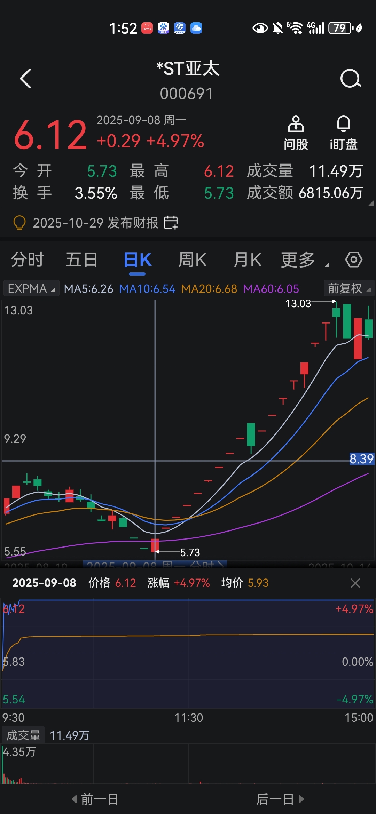Open the EXPMA indicator dropdown

[31, 288]
